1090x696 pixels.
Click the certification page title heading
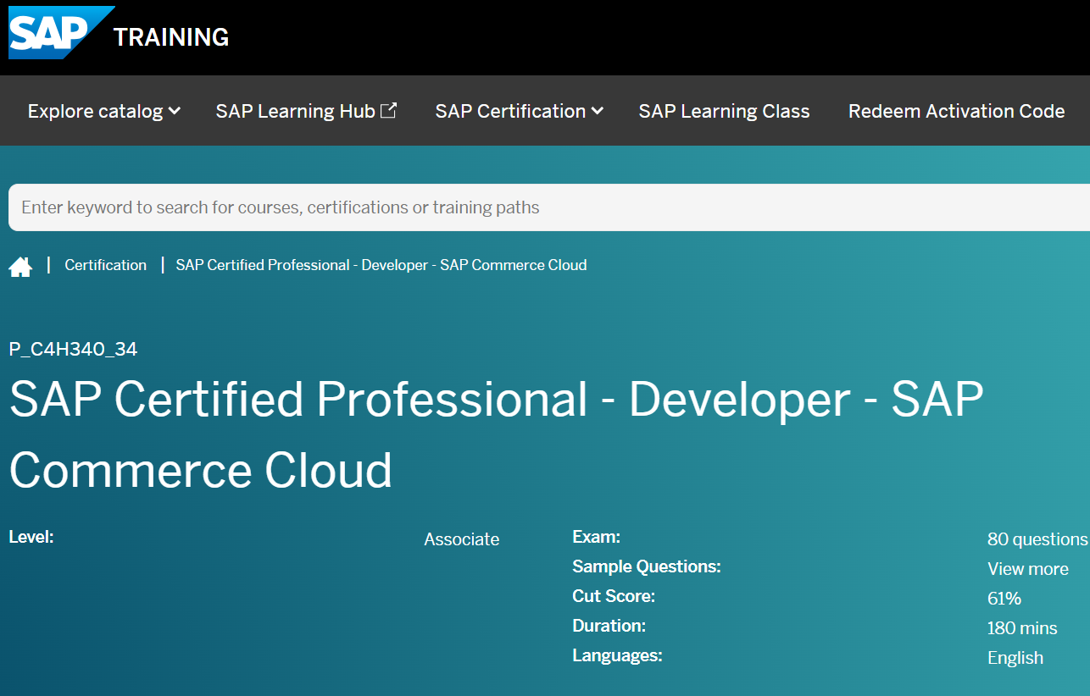tap(496, 434)
